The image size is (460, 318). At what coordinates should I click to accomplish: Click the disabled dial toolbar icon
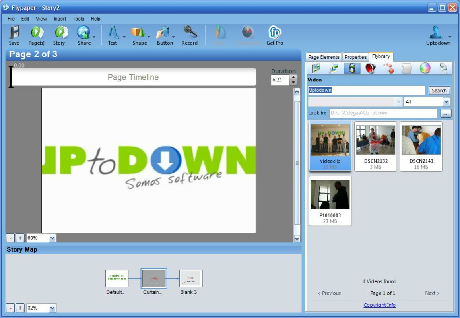[248, 33]
